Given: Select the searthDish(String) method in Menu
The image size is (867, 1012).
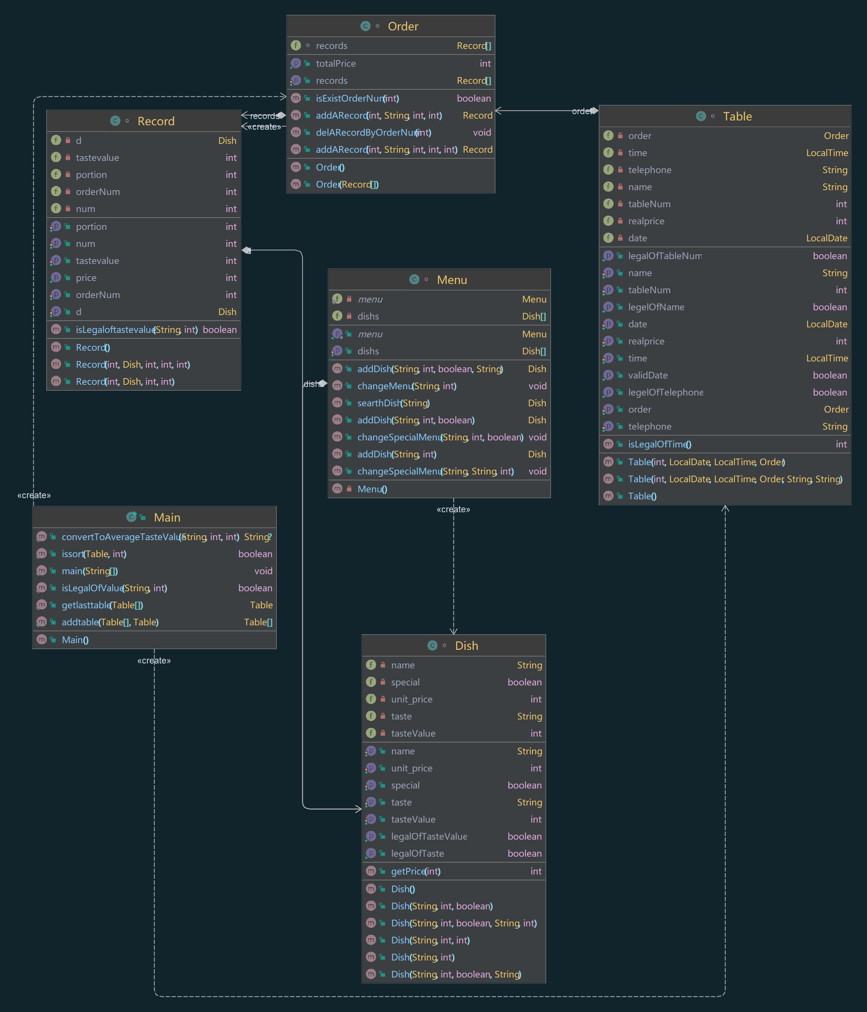Looking at the screenshot, I should (393, 403).
